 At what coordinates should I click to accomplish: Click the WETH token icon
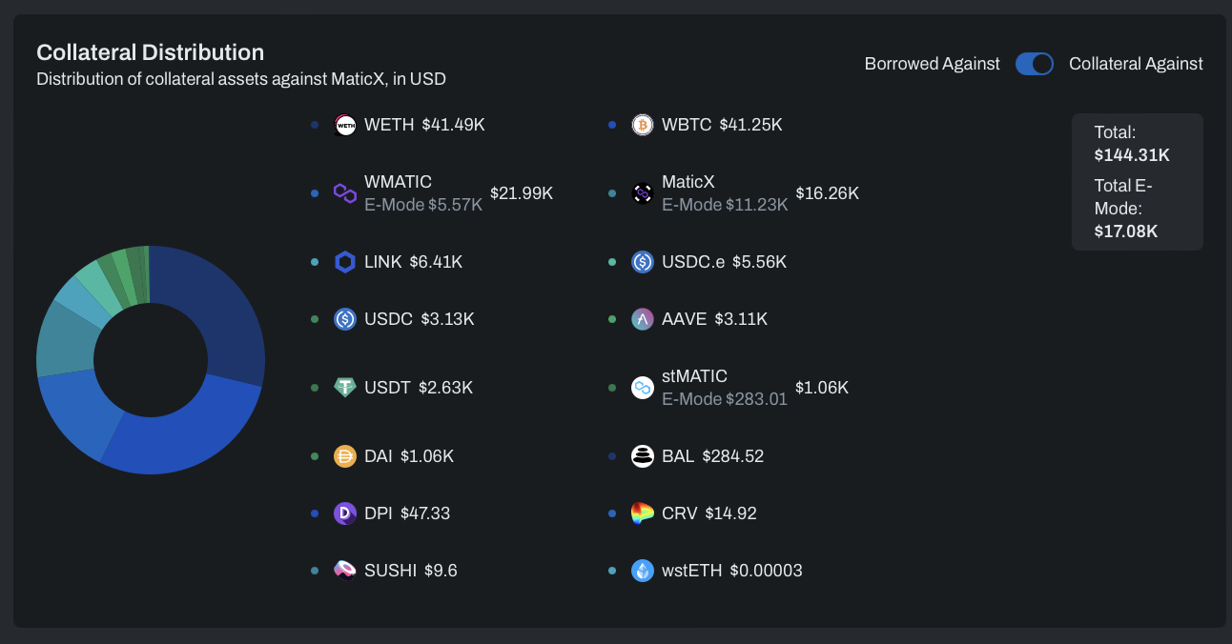coord(345,125)
